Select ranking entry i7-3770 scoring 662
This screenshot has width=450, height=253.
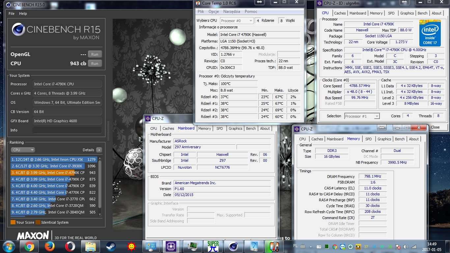tap(54, 199)
